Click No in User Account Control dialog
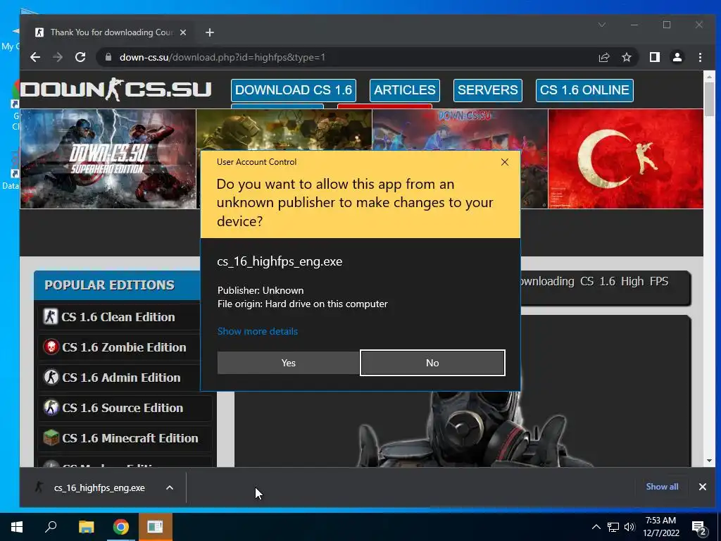 coord(432,363)
